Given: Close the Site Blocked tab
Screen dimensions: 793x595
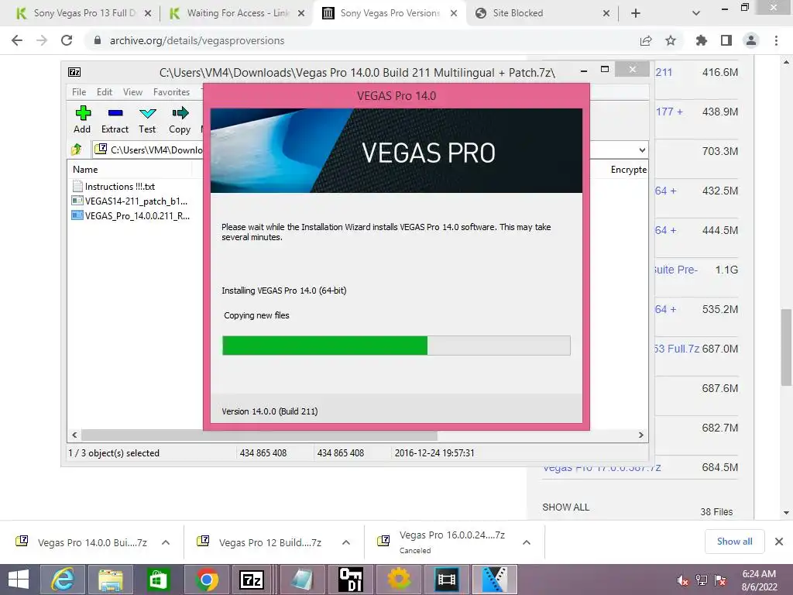Looking at the screenshot, I should (606, 14).
